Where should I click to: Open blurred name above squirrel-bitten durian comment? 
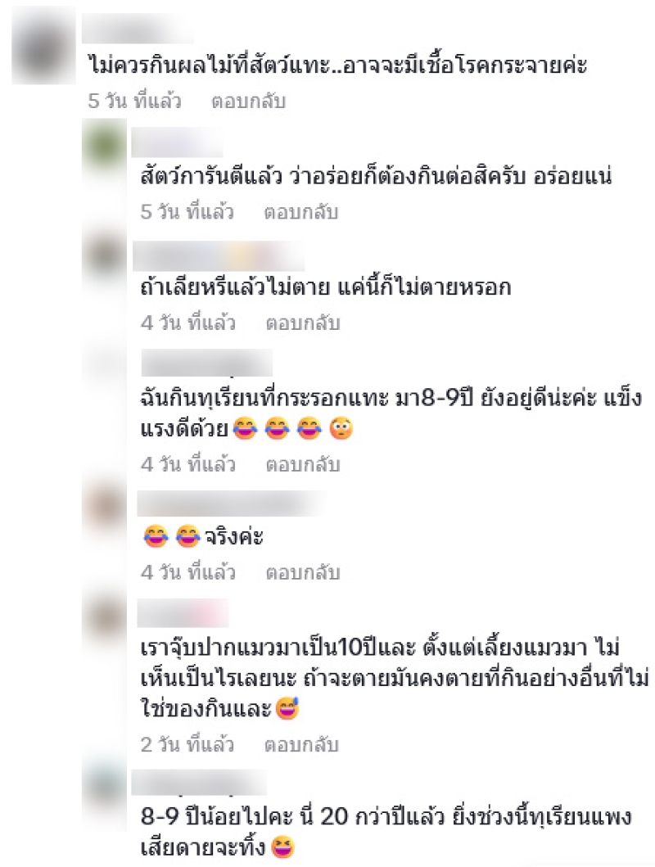coord(206,364)
